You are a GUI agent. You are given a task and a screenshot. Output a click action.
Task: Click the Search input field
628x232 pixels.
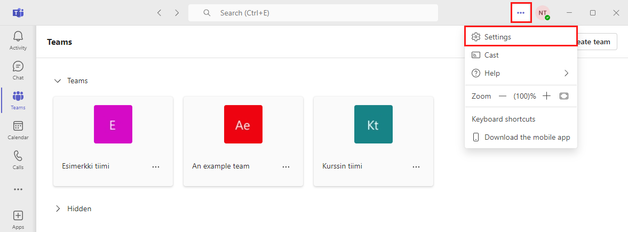coord(313,13)
